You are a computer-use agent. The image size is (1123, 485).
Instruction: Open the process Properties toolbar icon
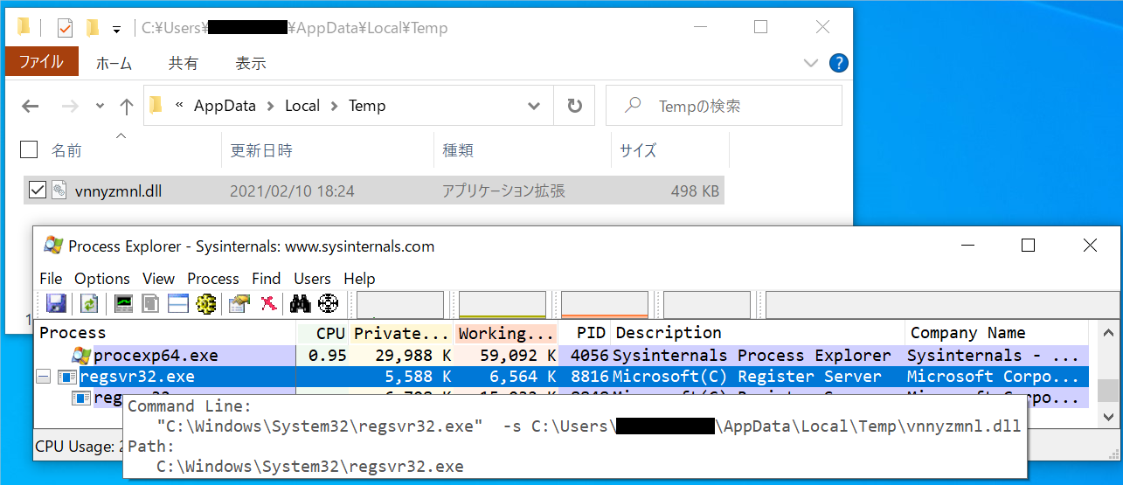(239, 304)
